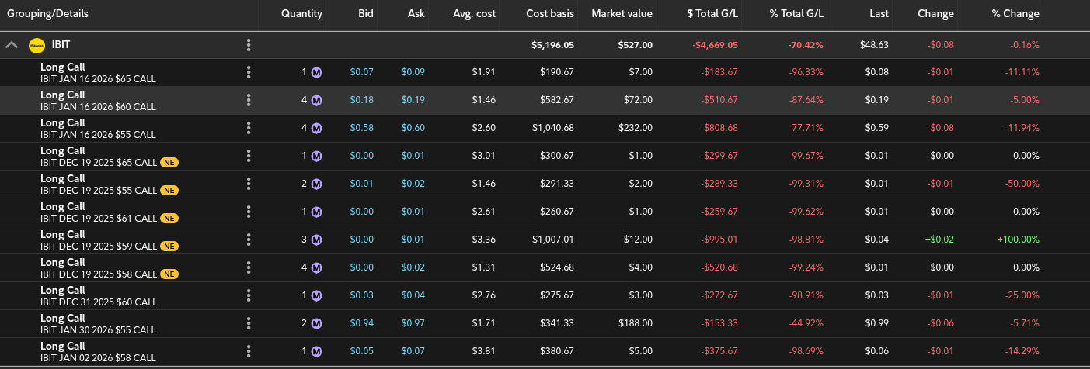Sort by % Change column header

[1015, 14]
